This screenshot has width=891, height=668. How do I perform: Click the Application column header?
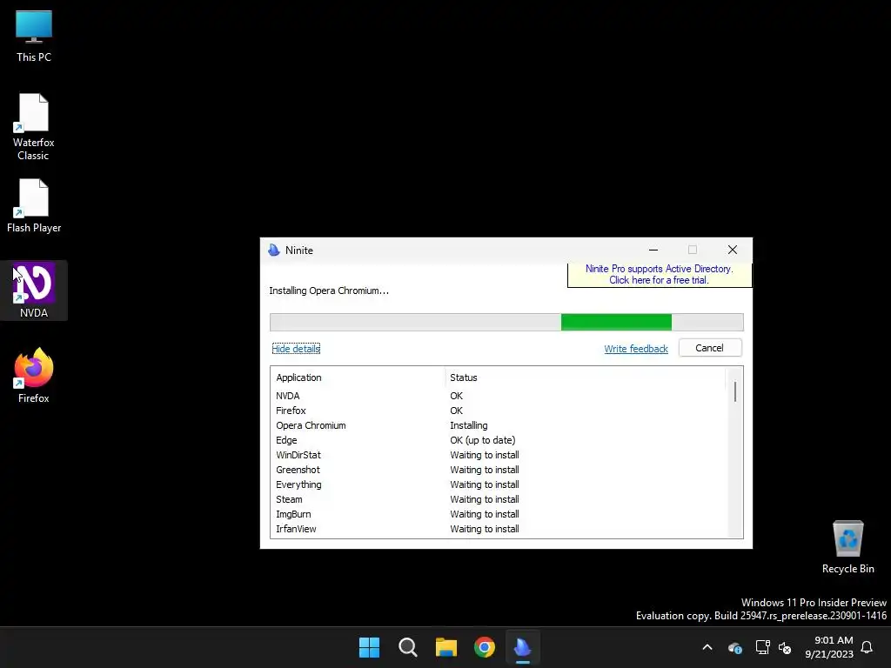(358, 377)
